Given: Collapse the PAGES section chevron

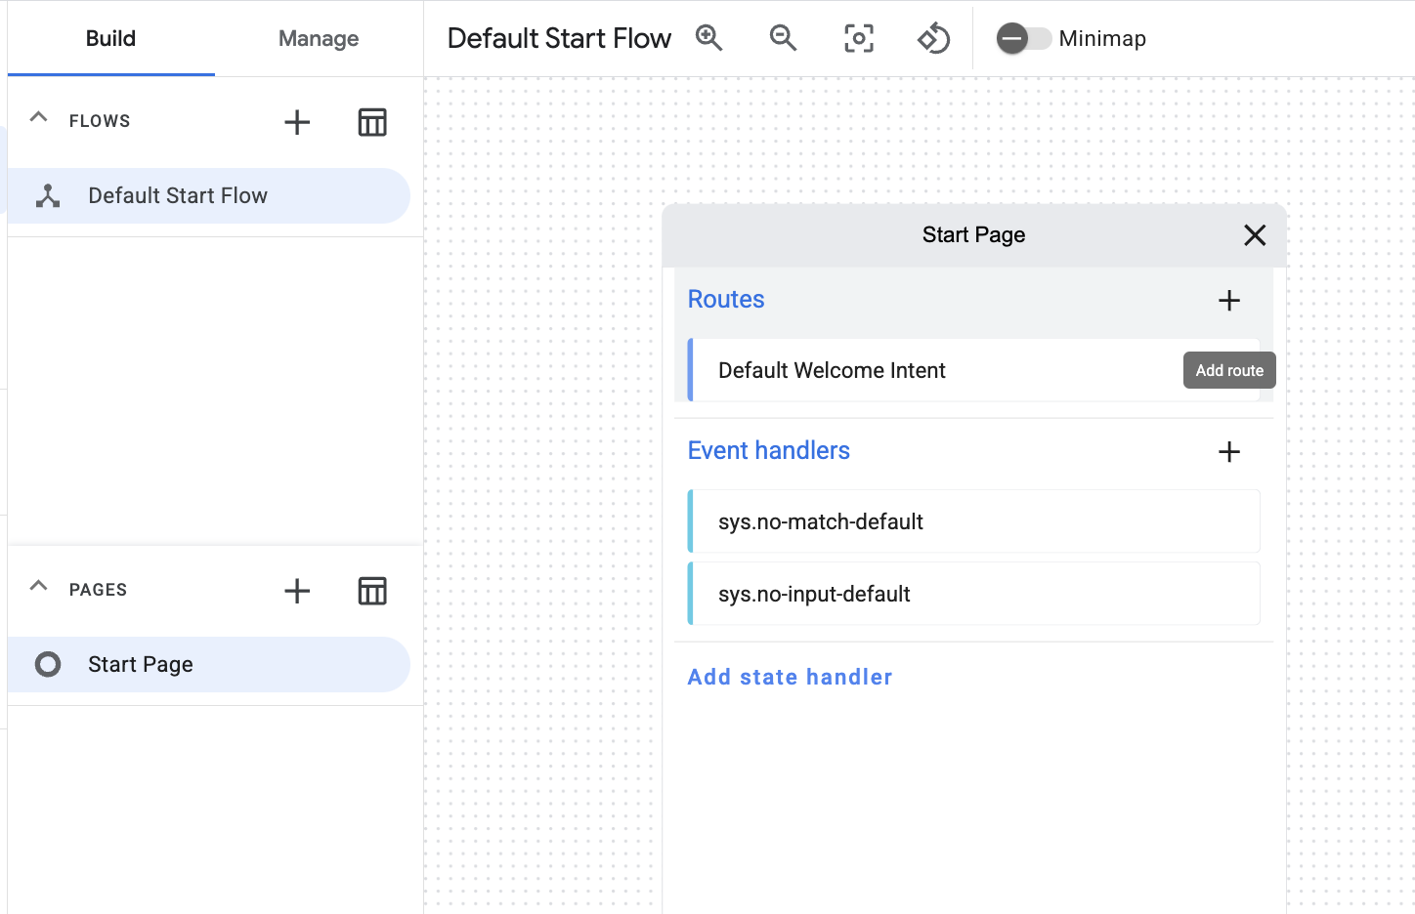Looking at the screenshot, I should [x=39, y=587].
